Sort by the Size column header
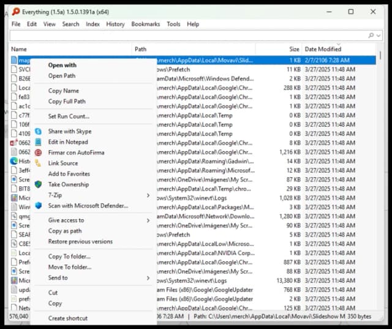This screenshot has width=392, height=329. tap(279, 49)
